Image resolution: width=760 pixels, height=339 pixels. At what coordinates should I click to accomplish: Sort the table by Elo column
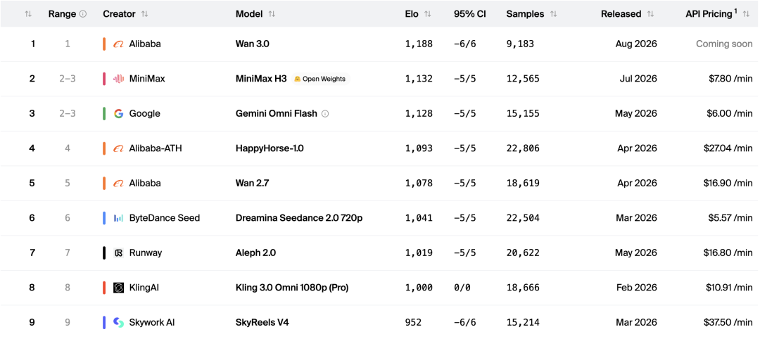click(x=427, y=14)
